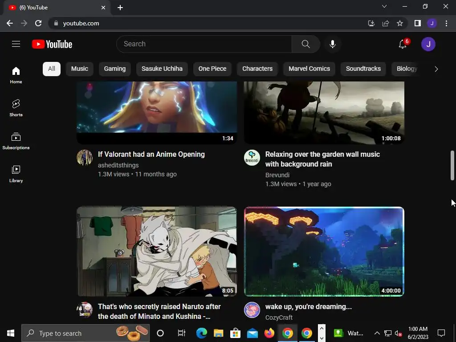
Task: Show hidden system tray icons
Action: point(377,333)
